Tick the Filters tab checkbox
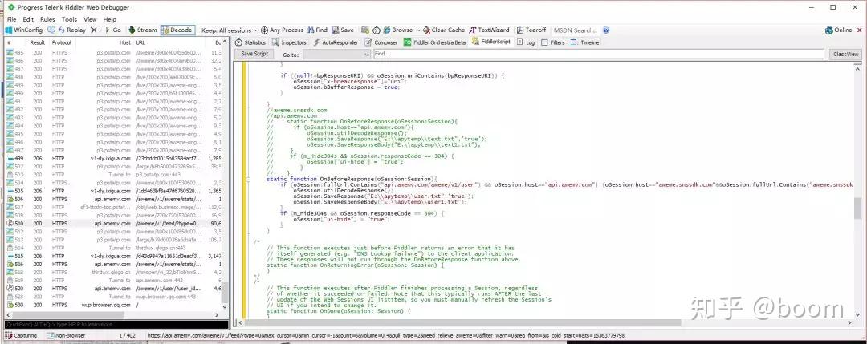The image size is (867, 344). (x=544, y=42)
